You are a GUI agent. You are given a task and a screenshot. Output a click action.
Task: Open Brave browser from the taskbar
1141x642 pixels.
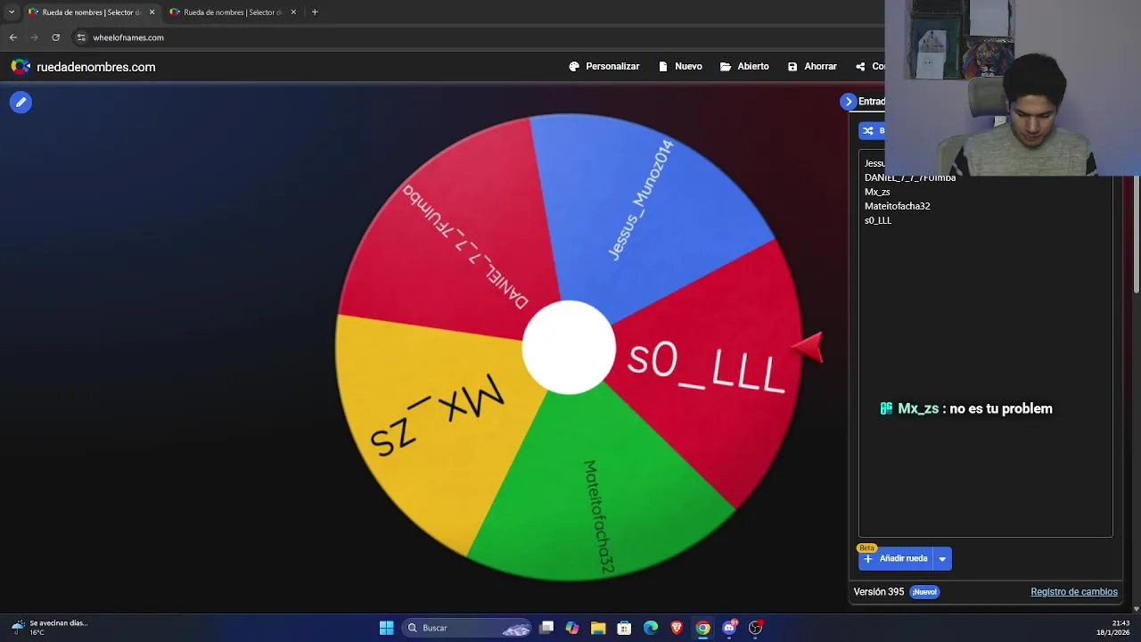coord(677,628)
